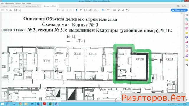Open purple pen Sign tool in right sidebar
Image resolution: width=189 pixels, height=106 pixels.
pyautogui.click(x=187, y=56)
